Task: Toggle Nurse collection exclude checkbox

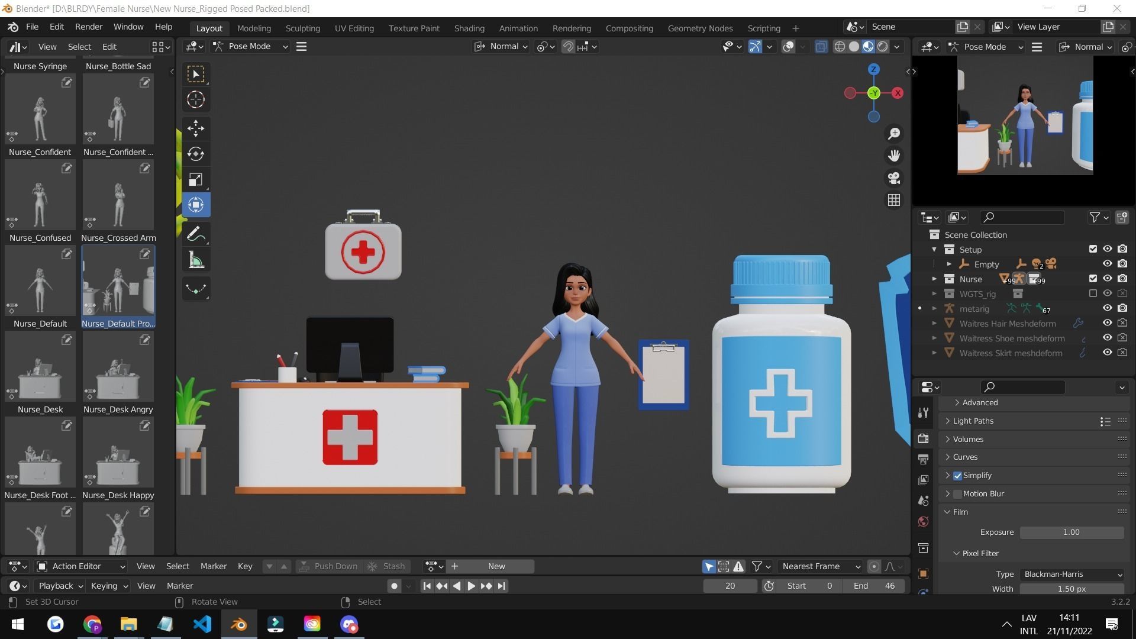Action: pos(1093,279)
